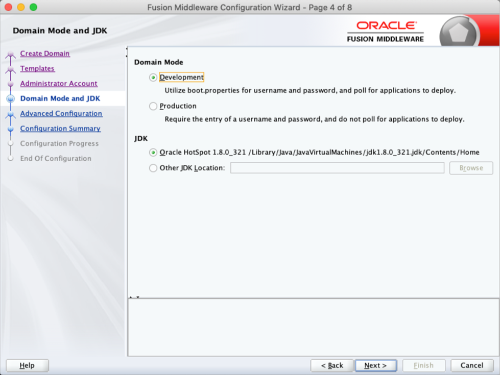Select the Other JDK Location radio button
This screenshot has height=375, width=500.
point(153,168)
